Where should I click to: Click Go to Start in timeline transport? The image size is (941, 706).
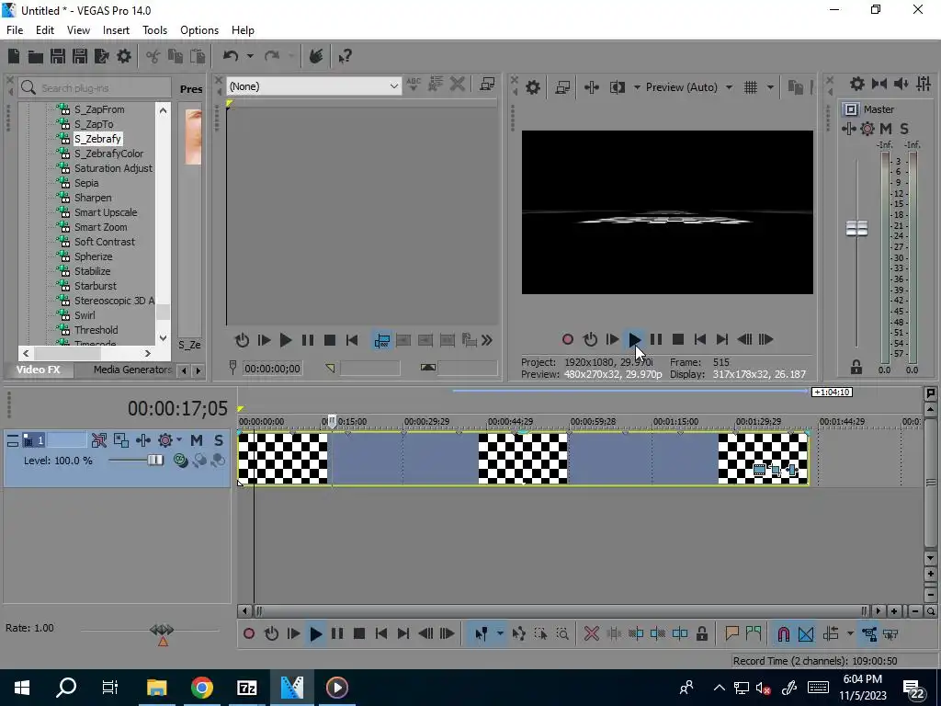(x=381, y=634)
